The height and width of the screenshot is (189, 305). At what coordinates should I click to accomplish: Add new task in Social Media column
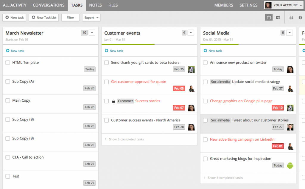[213, 51]
